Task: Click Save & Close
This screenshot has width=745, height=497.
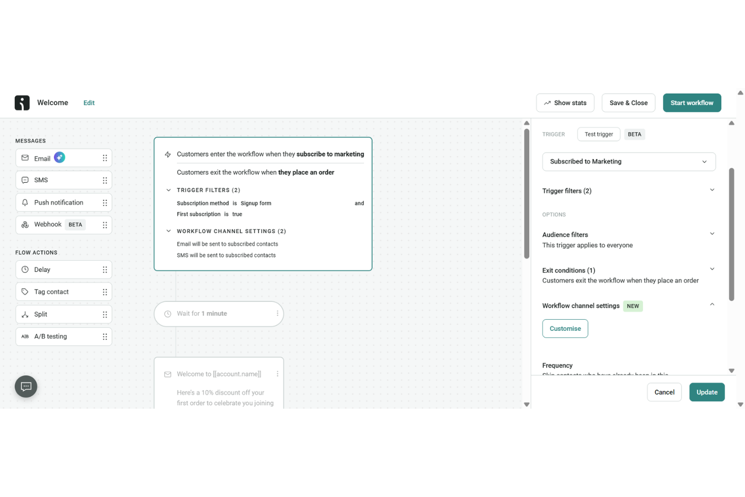Action: coord(629,103)
